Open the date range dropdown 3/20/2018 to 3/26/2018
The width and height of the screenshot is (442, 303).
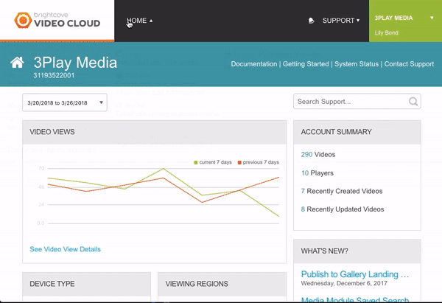click(x=65, y=102)
